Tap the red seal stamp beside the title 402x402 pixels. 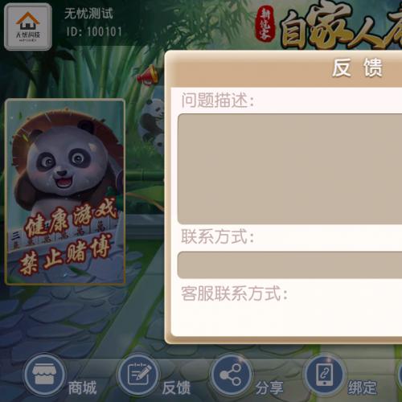pos(265,23)
